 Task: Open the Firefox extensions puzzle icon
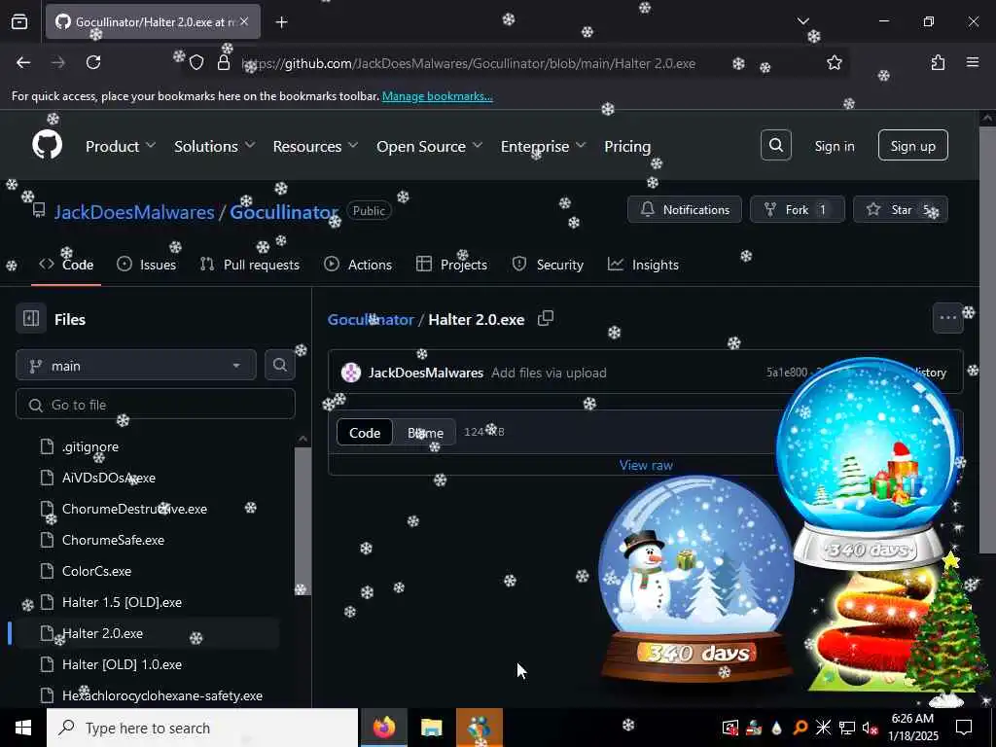pos(938,62)
